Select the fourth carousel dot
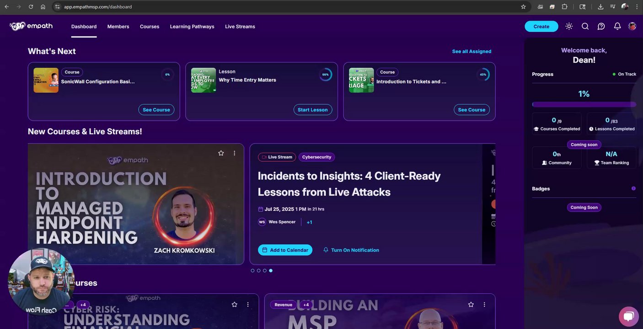This screenshot has height=329, width=643. pyautogui.click(x=271, y=271)
